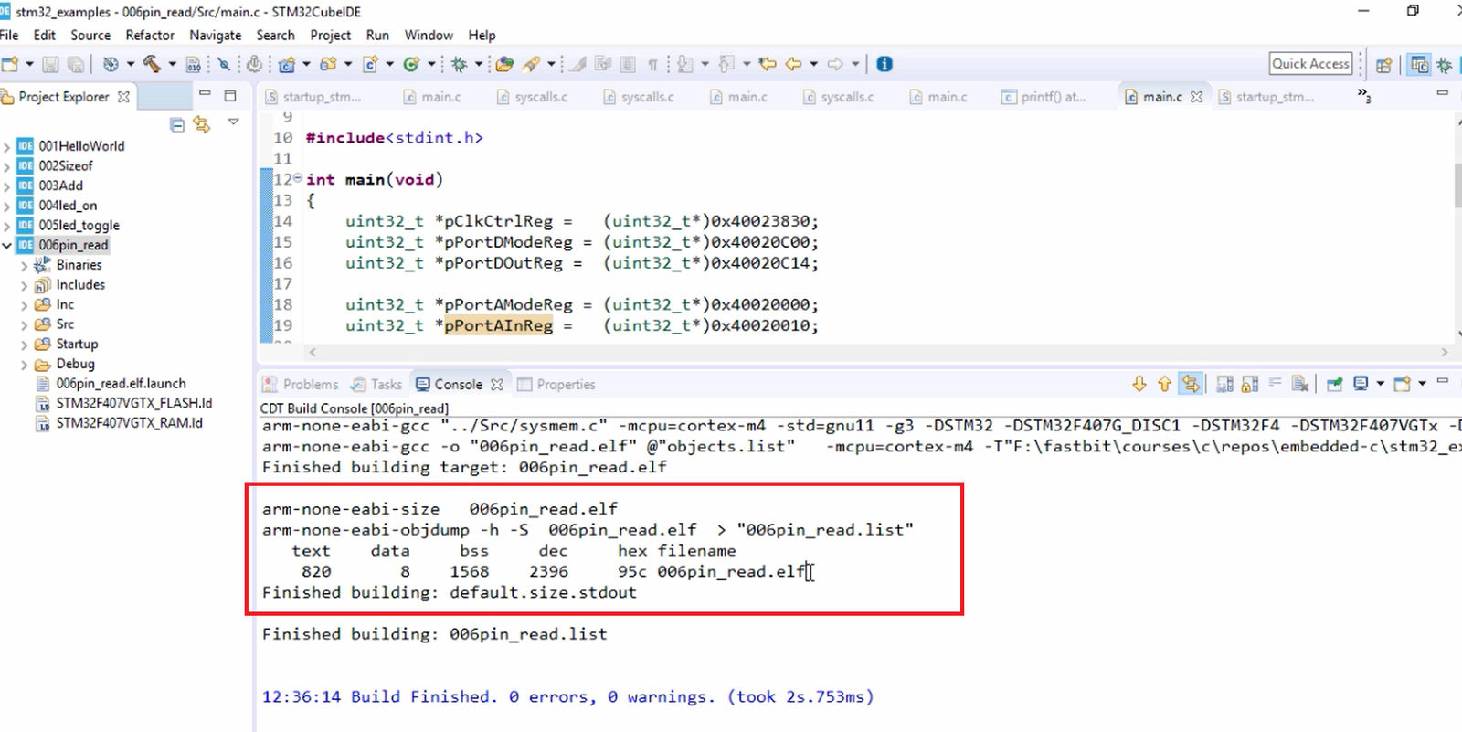Toggle the highlighted console link arrows button
Image resolution: width=1462 pixels, height=732 pixels.
coord(1191,384)
